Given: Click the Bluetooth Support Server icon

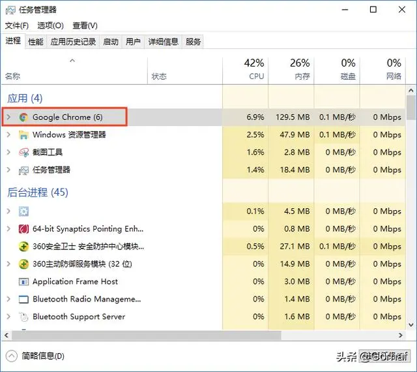Looking at the screenshot, I should (x=23, y=317).
